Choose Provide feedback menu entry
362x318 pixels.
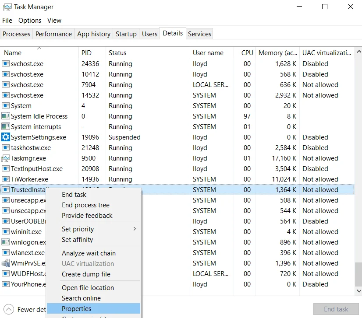[94, 216]
